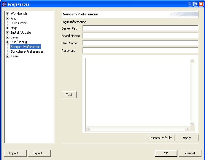Screen dimensions: 205x160
Task: Click into the User Name field
Action: point(140,43)
